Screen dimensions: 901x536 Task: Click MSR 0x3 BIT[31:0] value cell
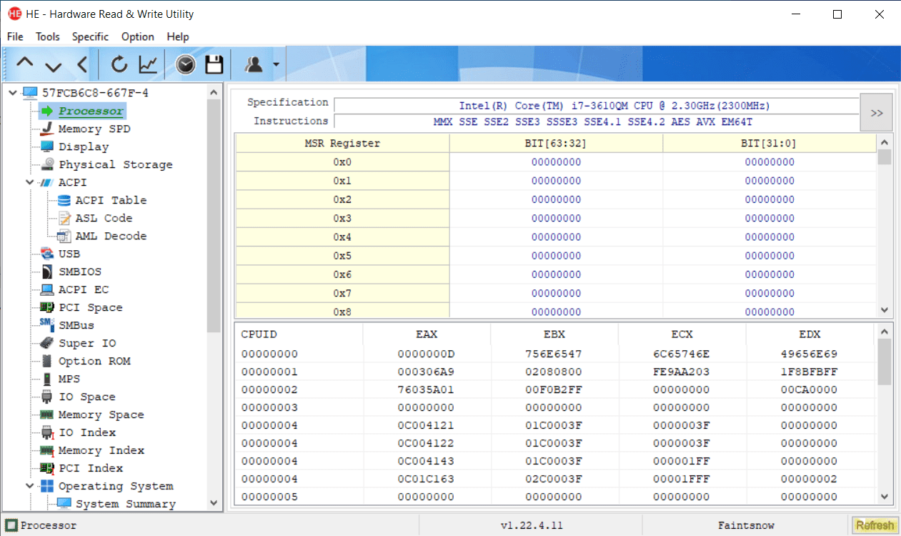(769, 218)
